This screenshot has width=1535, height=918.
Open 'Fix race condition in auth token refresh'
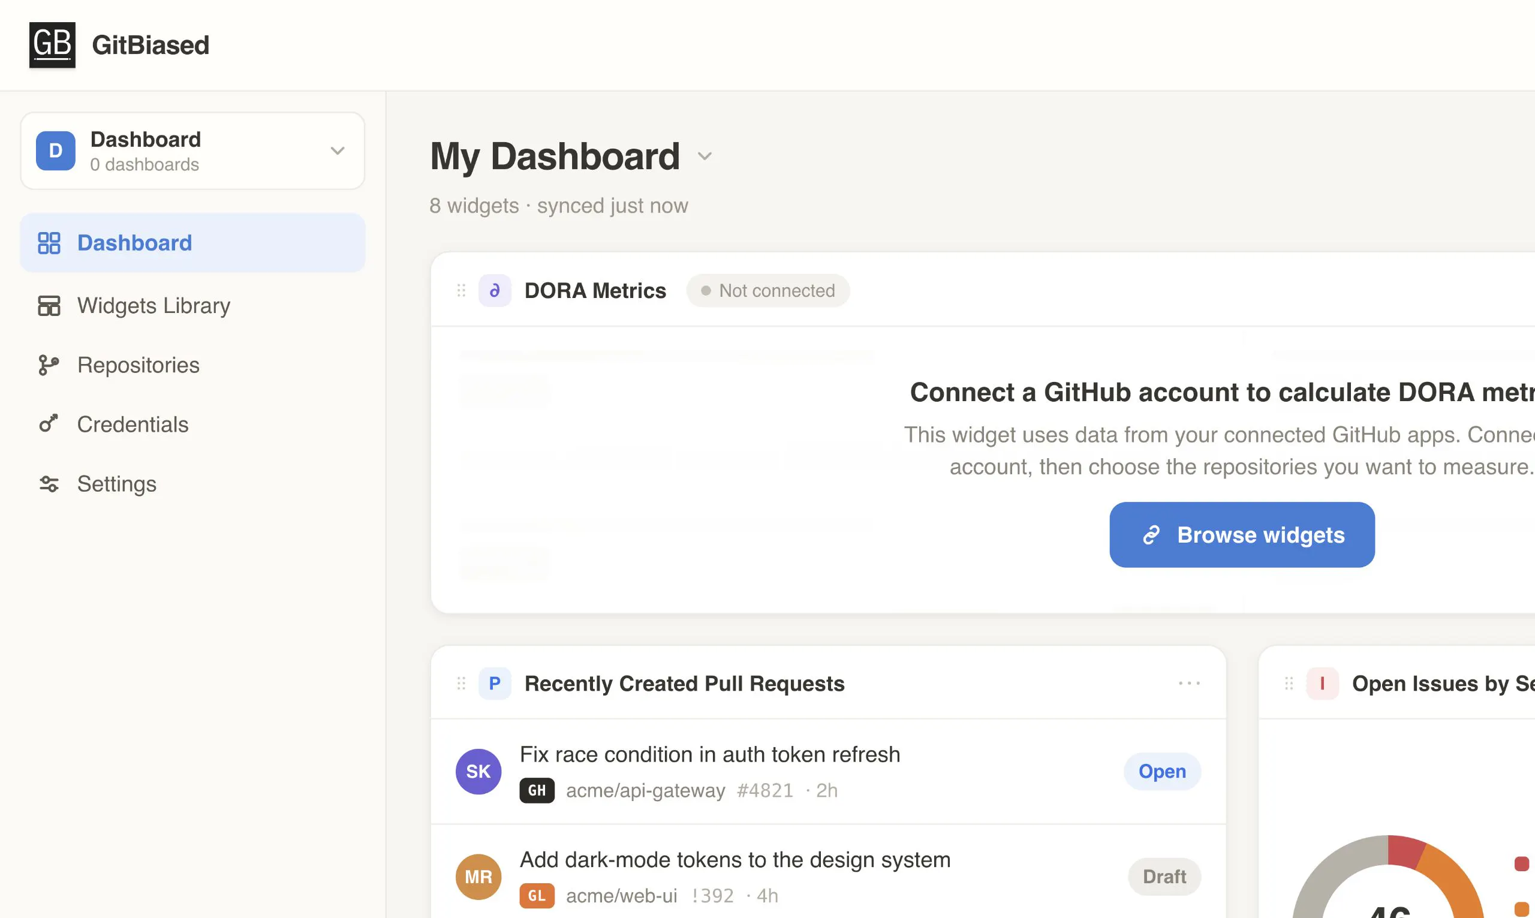click(709, 754)
